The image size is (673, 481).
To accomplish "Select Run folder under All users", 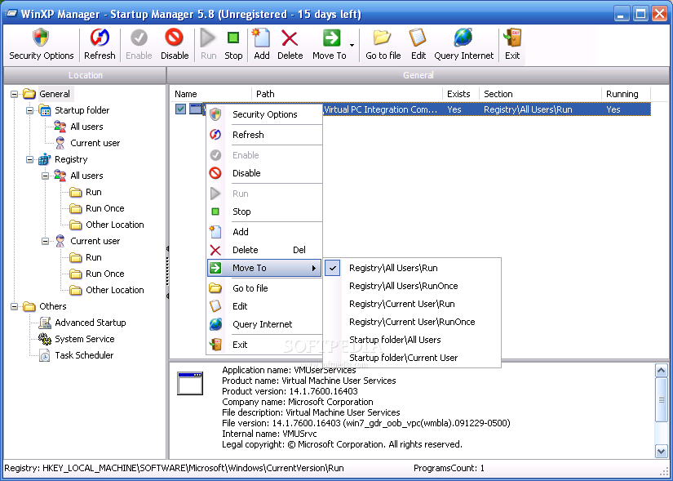I will (94, 192).
